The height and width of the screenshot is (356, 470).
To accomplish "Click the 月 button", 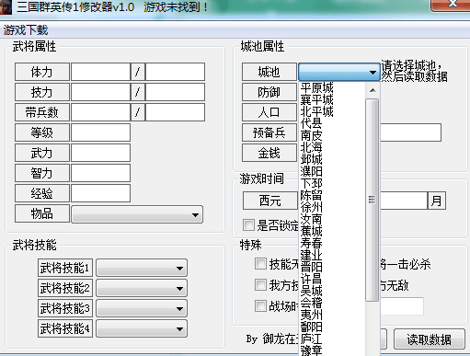I will point(437,201).
